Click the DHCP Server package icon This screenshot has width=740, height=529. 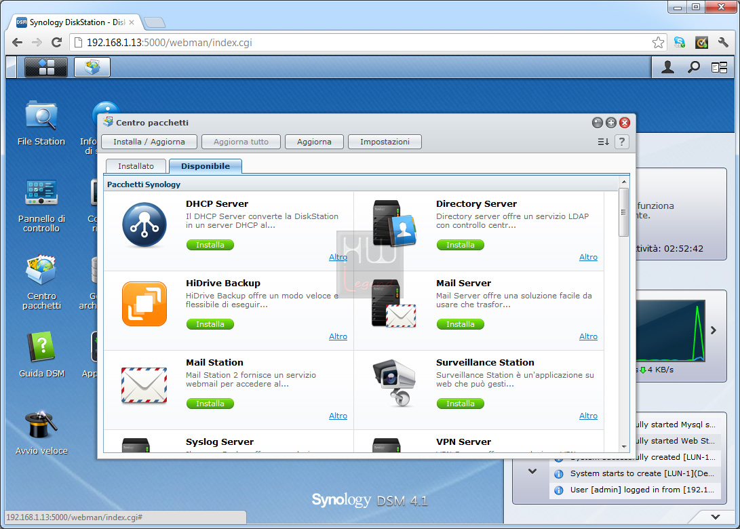(144, 225)
